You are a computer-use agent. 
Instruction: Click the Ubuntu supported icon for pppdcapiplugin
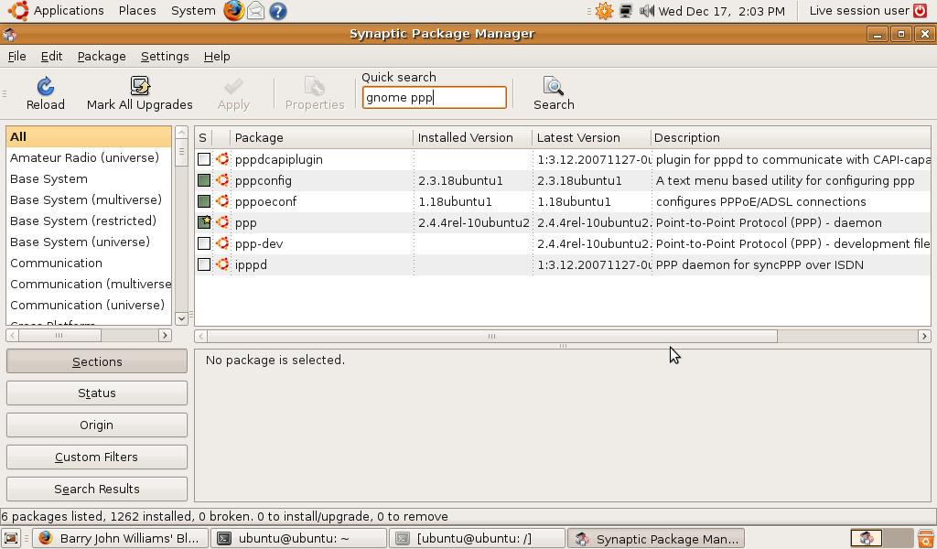222,159
